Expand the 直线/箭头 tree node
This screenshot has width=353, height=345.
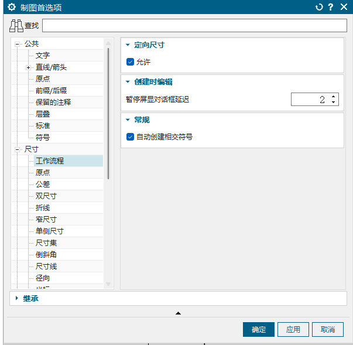[x=28, y=67]
